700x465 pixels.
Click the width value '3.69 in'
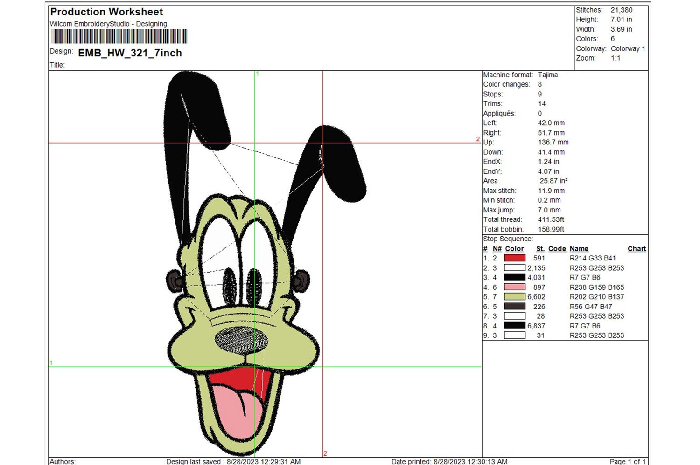pyautogui.click(x=622, y=29)
